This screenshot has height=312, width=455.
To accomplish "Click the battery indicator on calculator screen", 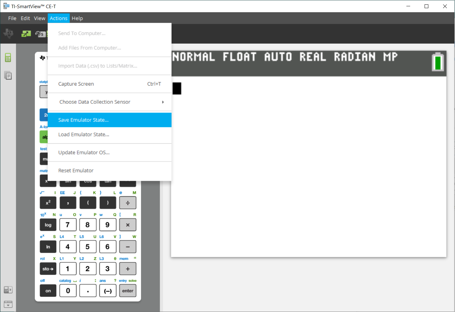I will [438, 62].
